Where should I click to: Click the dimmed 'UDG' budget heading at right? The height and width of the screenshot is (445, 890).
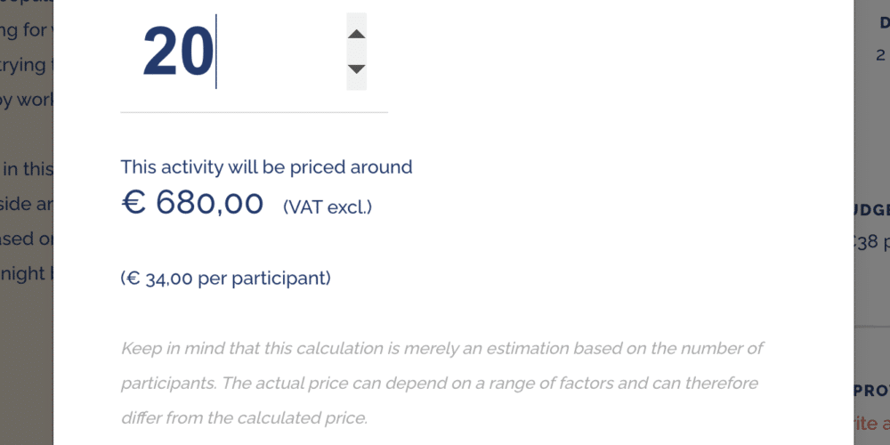(x=871, y=210)
